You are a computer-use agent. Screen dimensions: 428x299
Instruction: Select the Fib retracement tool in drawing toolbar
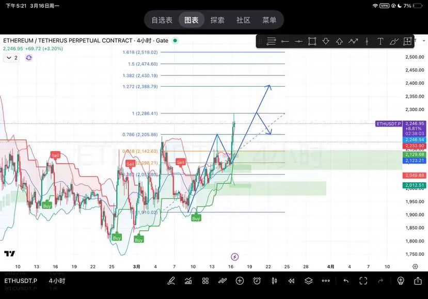coord(271,41)
